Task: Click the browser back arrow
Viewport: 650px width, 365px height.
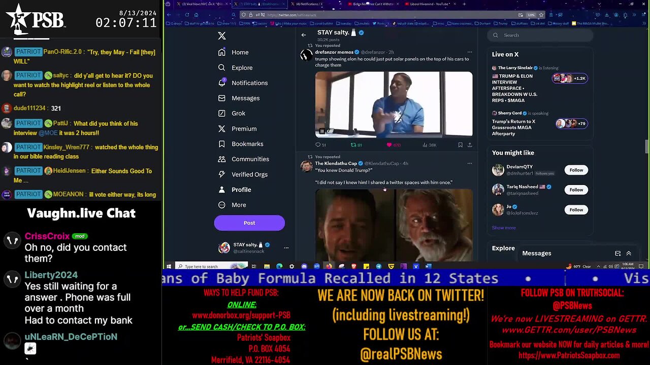Action: [169, 15]
